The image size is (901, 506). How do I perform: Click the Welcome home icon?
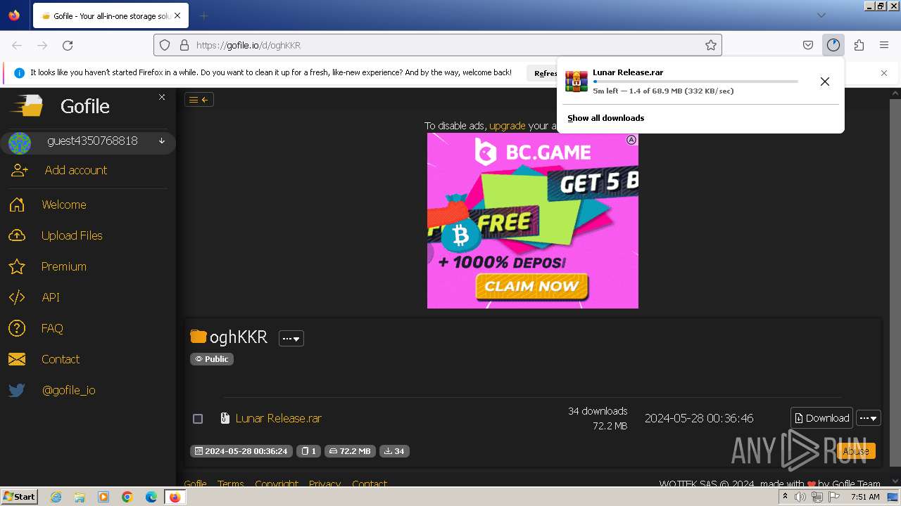(17, 205)
